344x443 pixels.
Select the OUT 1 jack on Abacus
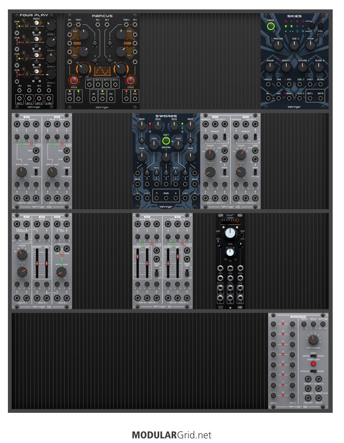[89, 84]
